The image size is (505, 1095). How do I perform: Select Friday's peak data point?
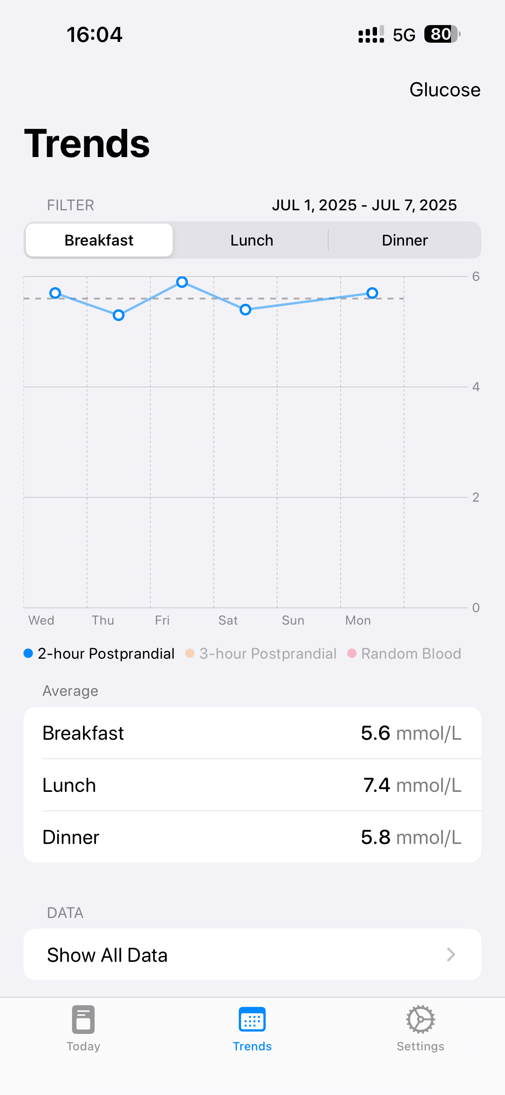pos(182,282)
